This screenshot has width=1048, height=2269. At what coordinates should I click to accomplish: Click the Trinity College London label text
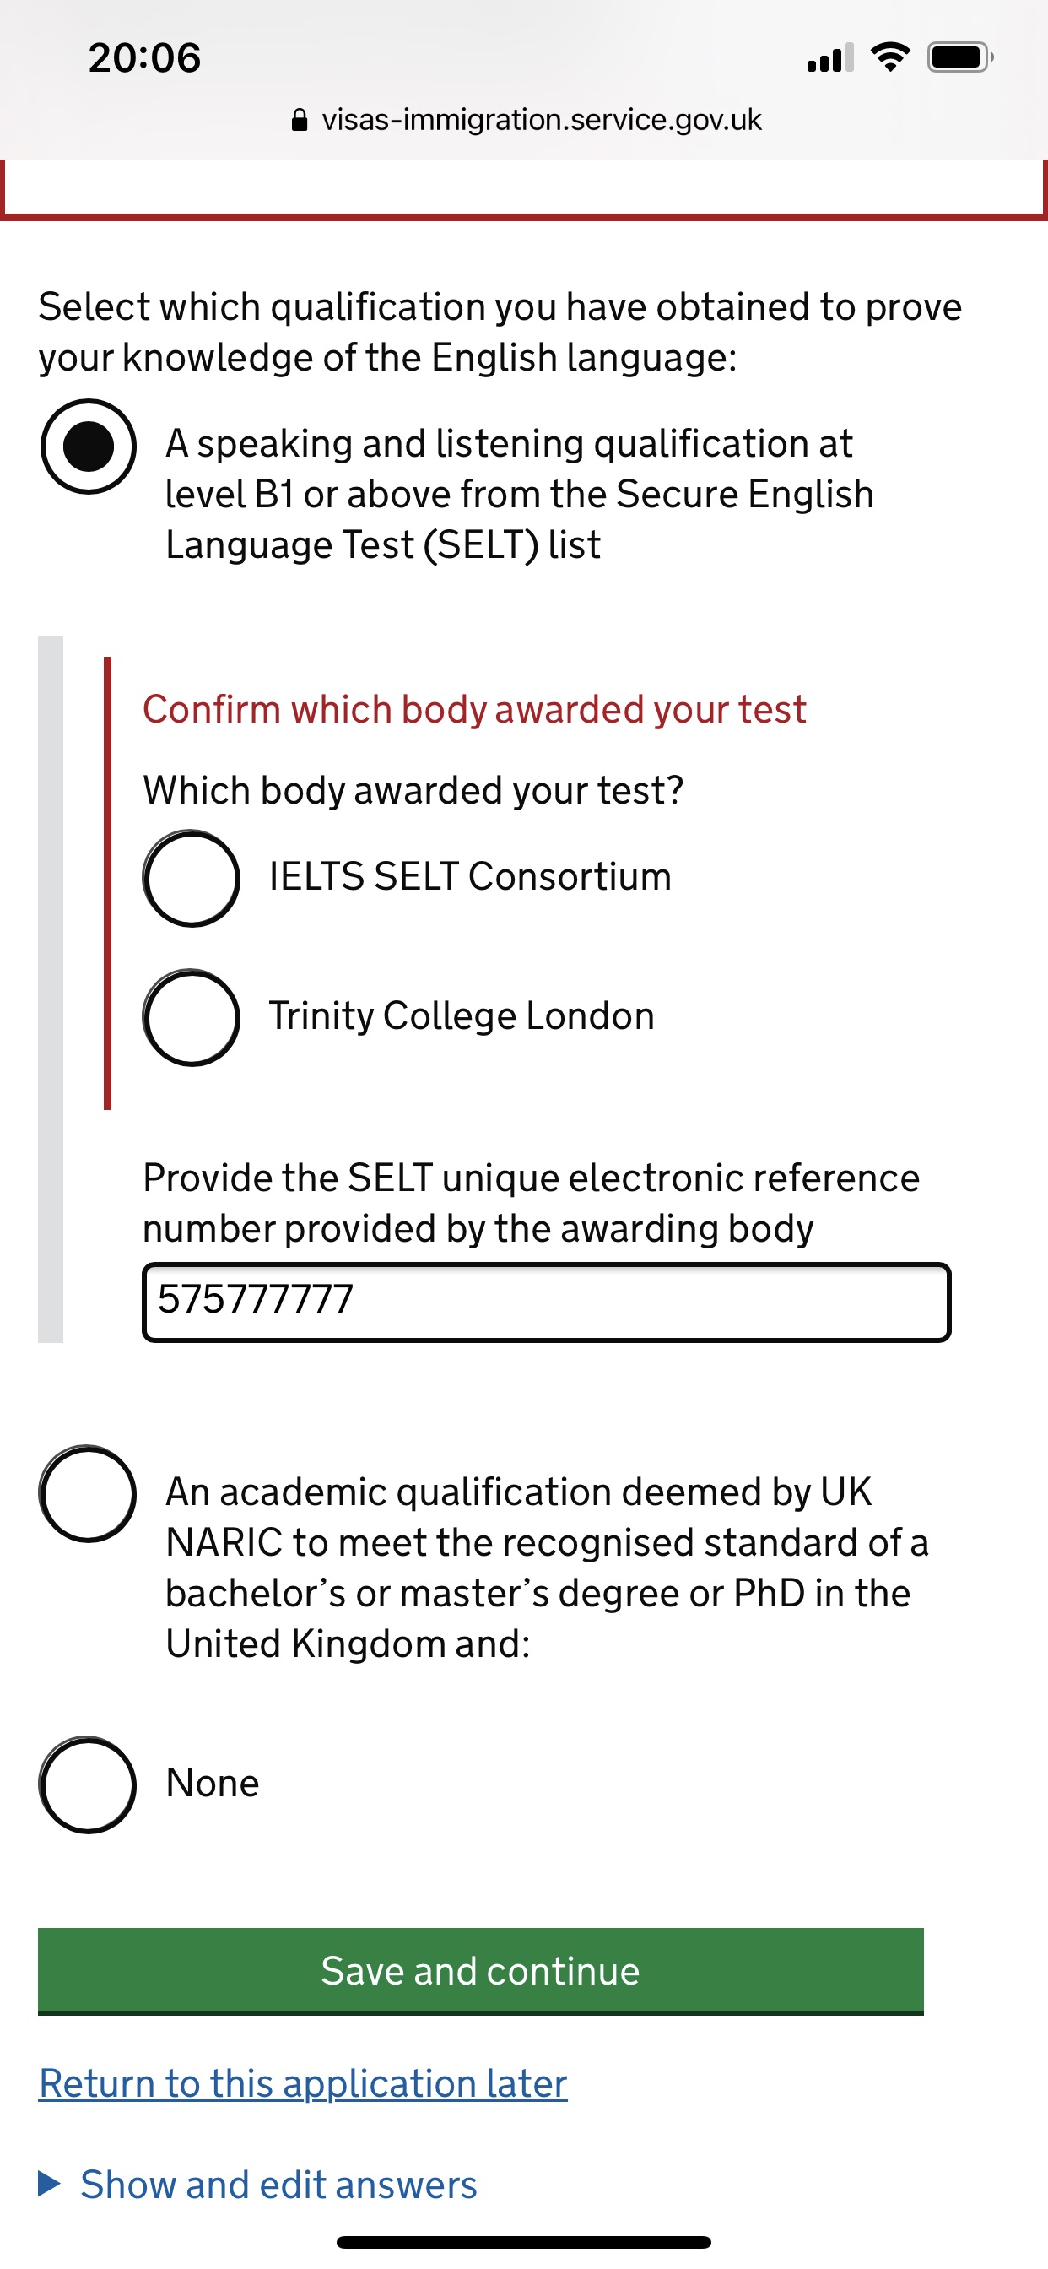pyautogui.click(x=462, y=1016)
